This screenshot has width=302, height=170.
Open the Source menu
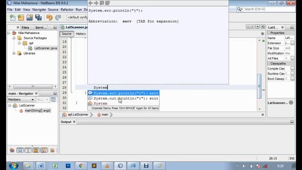(x=53, y=9)
